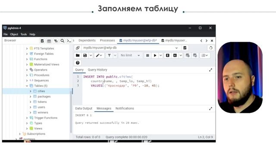Open the Query Tool icon in Browser toolbar
This screenshot has height=155, width=276.
(x=42, y=41)
